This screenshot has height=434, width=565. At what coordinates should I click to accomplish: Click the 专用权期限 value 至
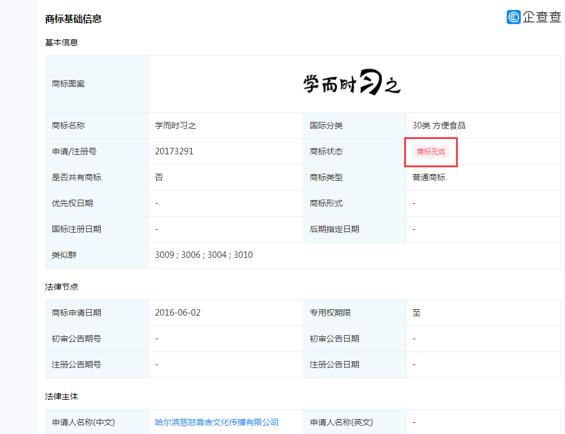coord(417,313)
